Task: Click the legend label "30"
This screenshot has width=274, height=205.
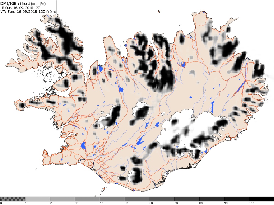Action: coord(76,203)
